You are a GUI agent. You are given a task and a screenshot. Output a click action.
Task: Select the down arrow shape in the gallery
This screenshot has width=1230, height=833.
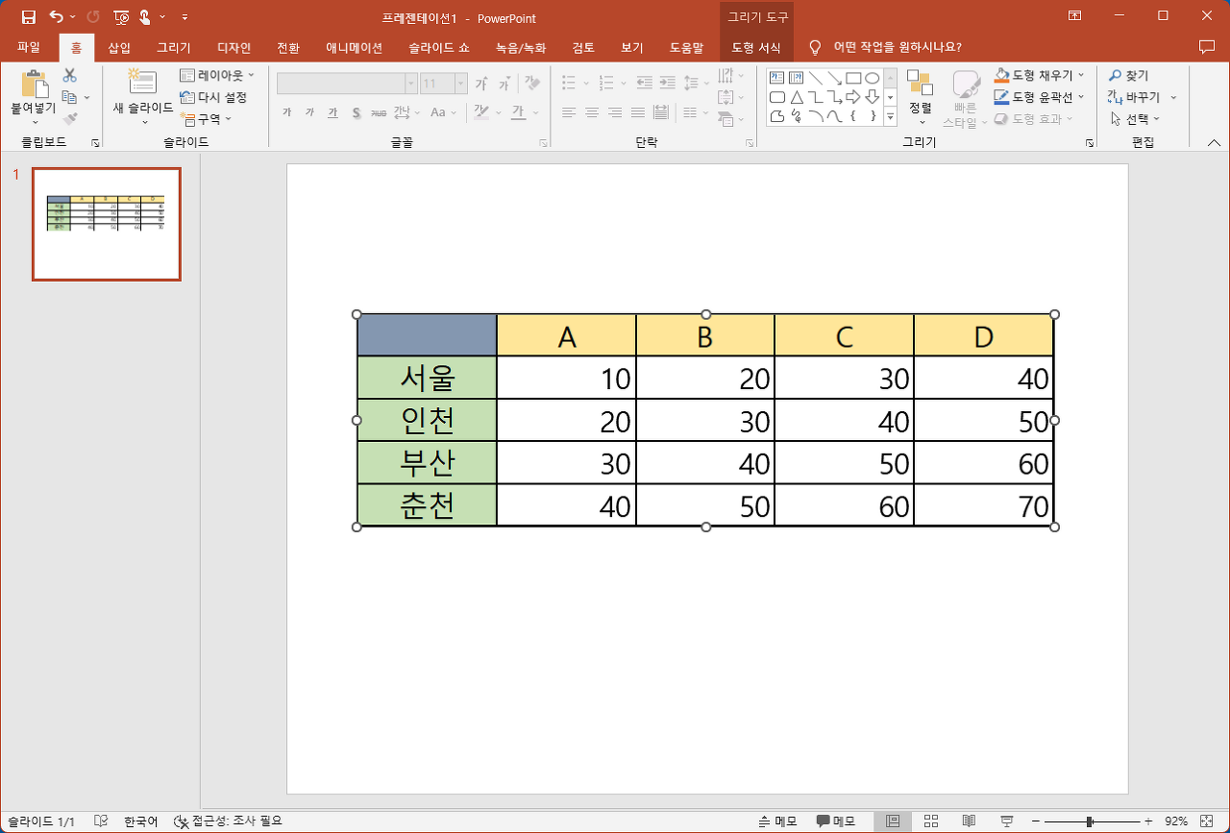(873, 97)
